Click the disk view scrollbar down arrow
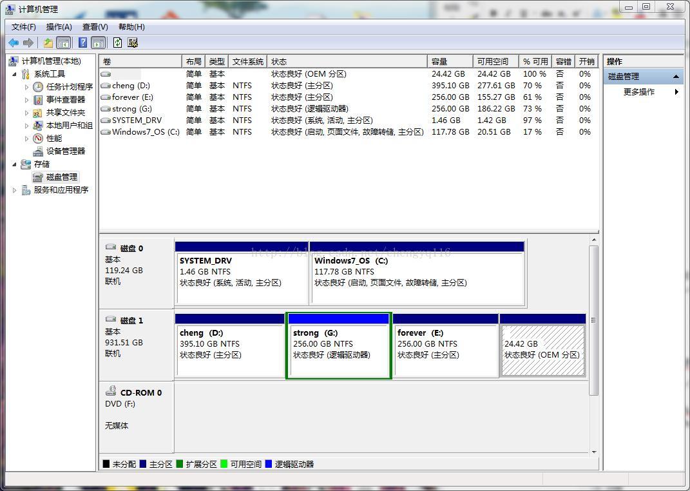The image size is (690, 491). [594, 452]
